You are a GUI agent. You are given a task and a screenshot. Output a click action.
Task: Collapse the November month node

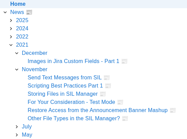pos(17,69)
